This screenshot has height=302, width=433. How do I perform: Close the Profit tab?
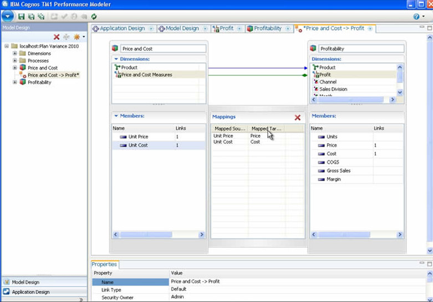(x=240, y=29)
